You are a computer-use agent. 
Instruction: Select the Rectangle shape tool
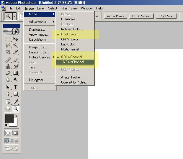pyautogui.click(x=15, y=94)
